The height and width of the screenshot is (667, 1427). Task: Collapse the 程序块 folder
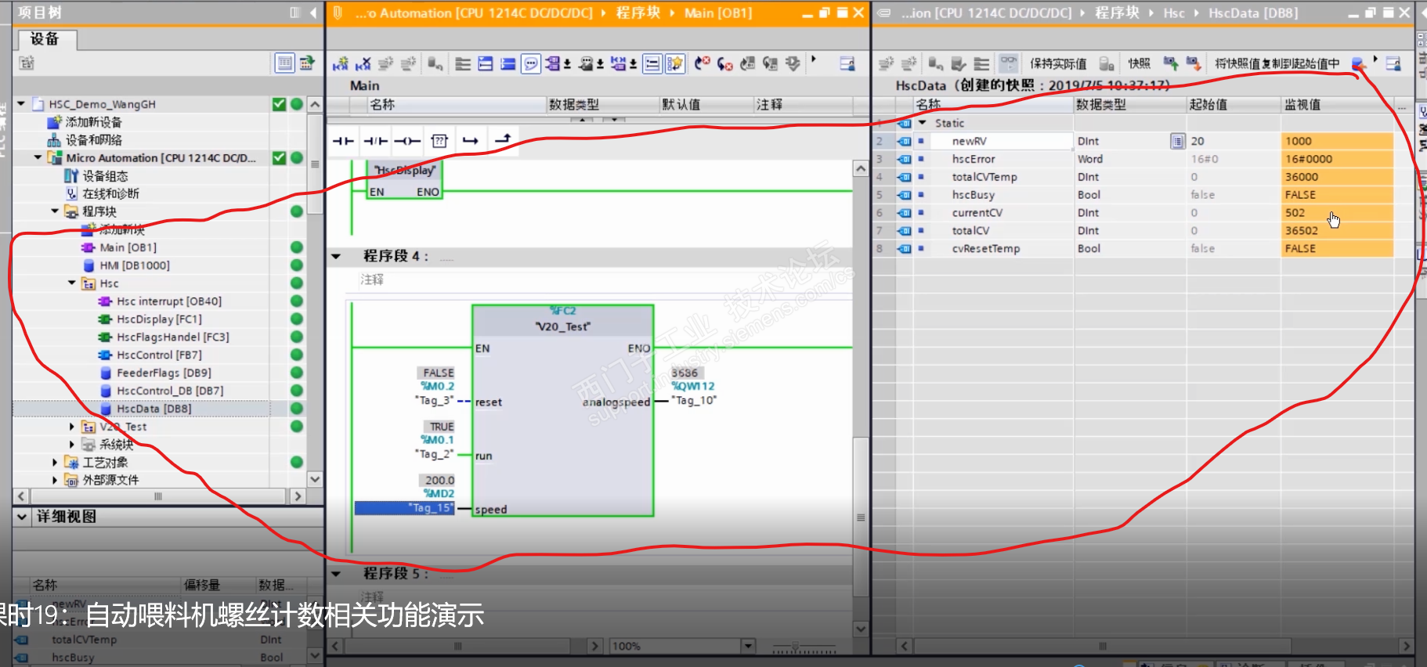point(55,211)
